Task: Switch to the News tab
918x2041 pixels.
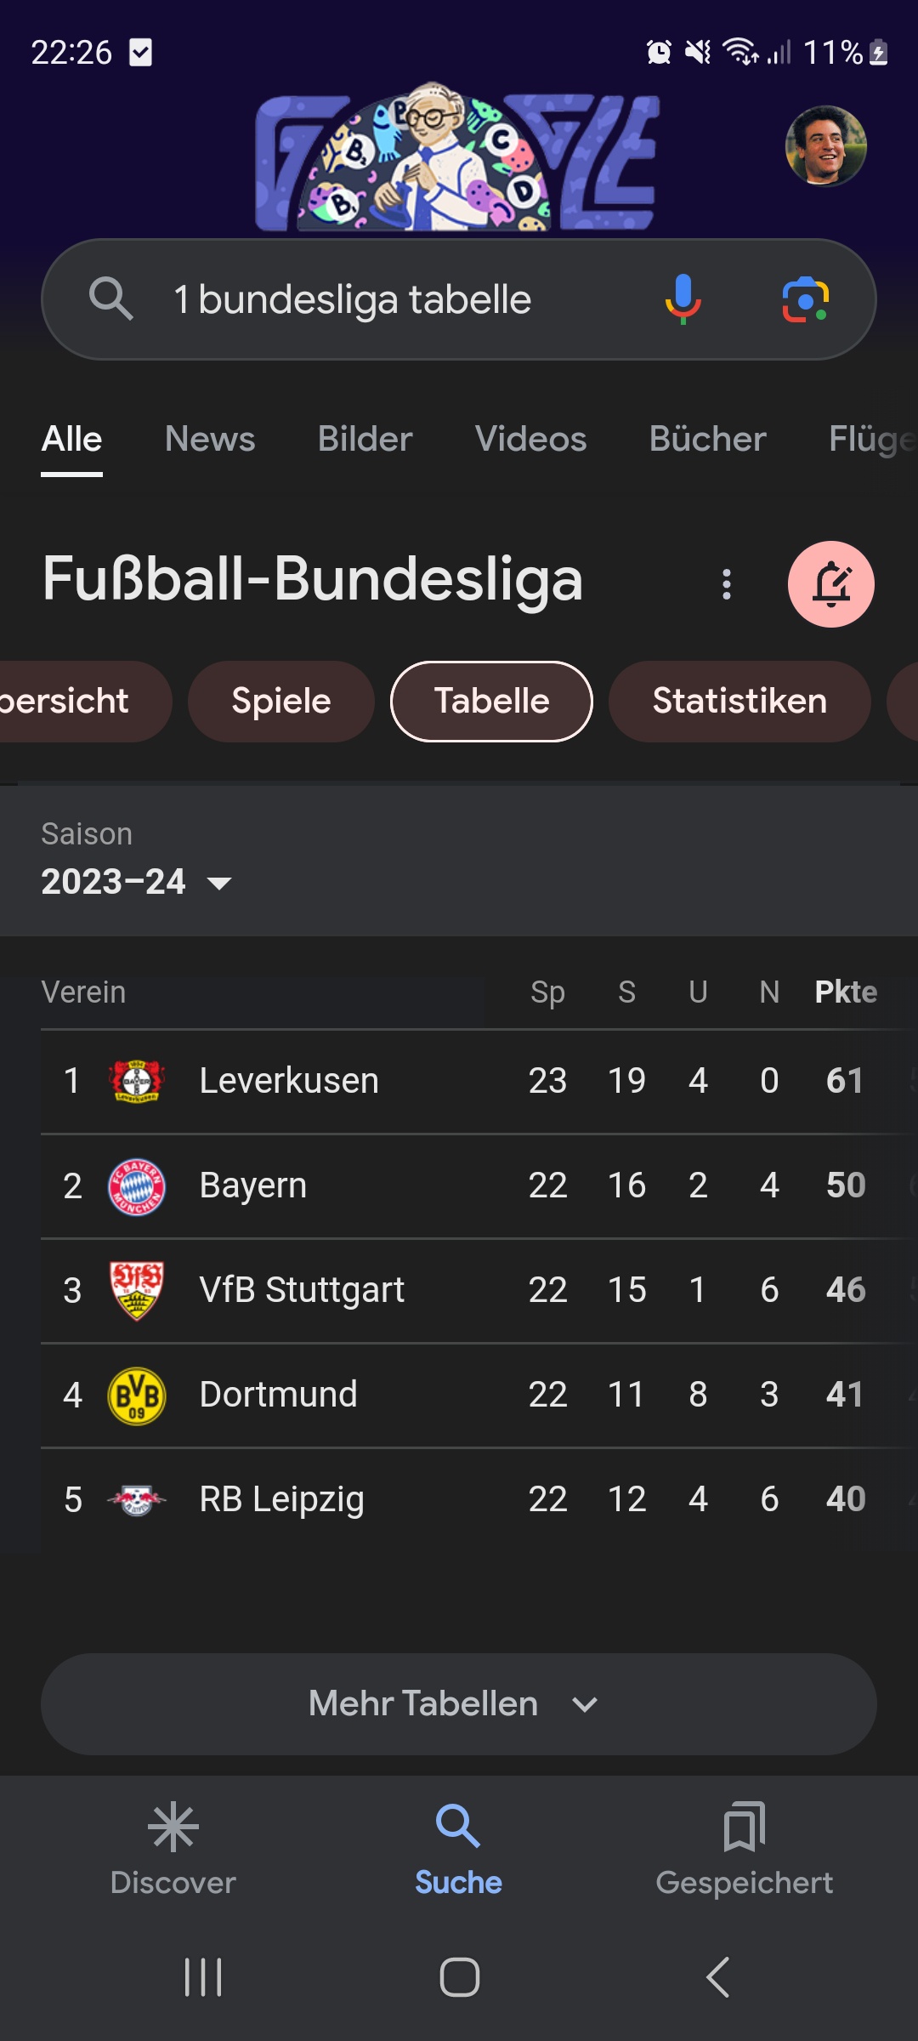Action: (x=210, y=440)
